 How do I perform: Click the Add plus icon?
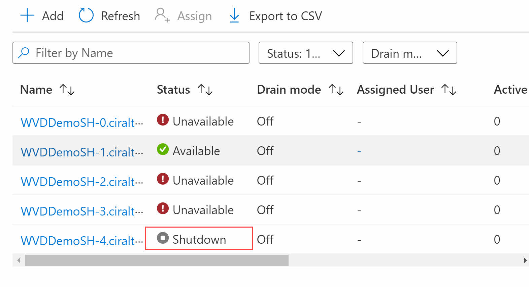[x=27, y=16]
